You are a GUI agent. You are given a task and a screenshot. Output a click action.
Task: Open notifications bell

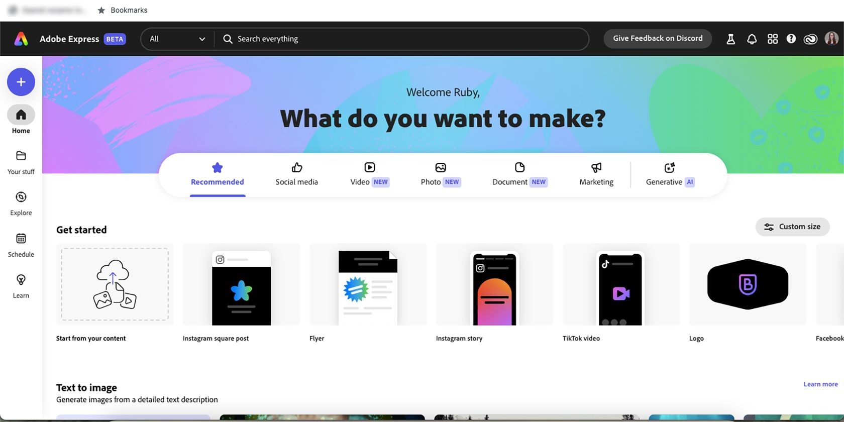752,39
